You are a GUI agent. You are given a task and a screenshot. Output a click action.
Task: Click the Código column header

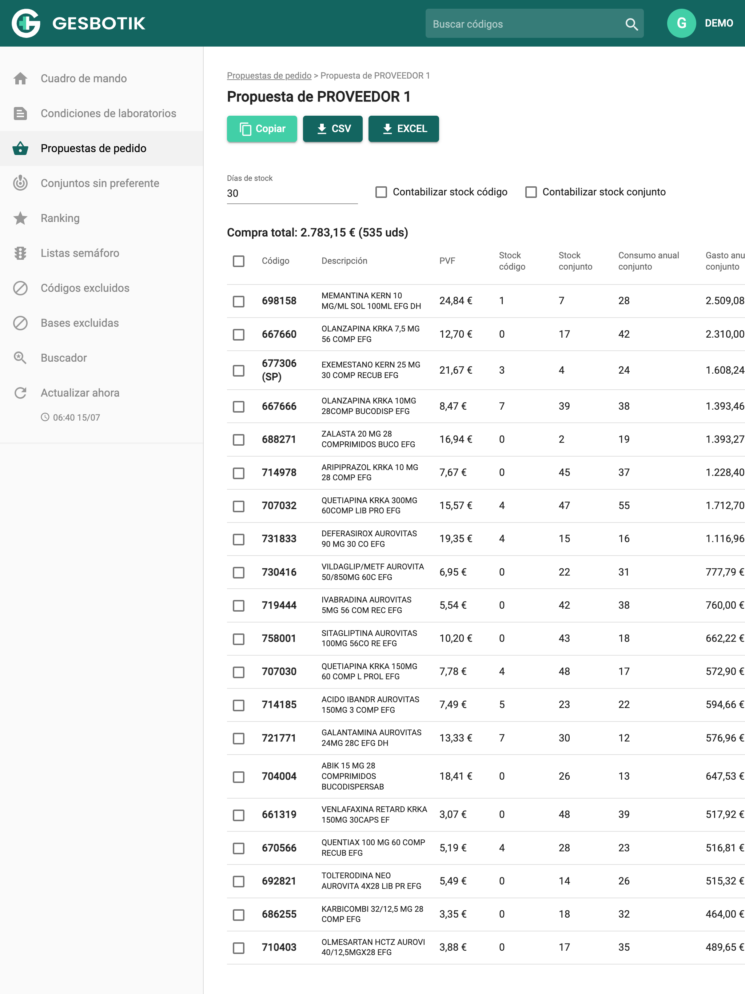(275, 261)
